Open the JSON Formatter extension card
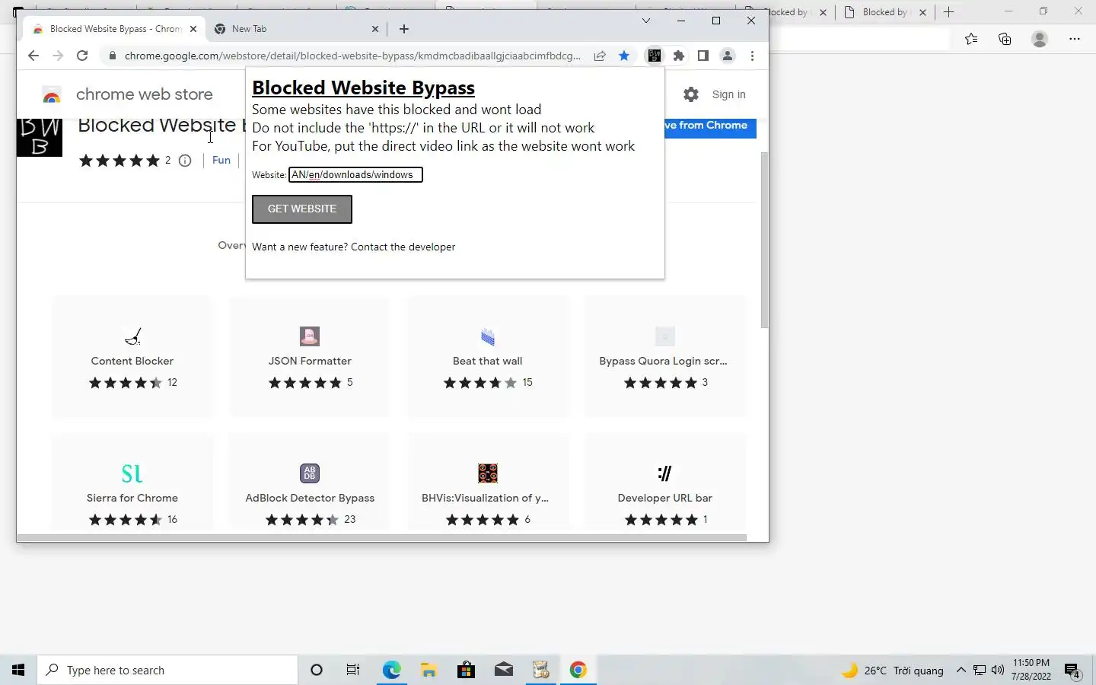 (310, 356)
